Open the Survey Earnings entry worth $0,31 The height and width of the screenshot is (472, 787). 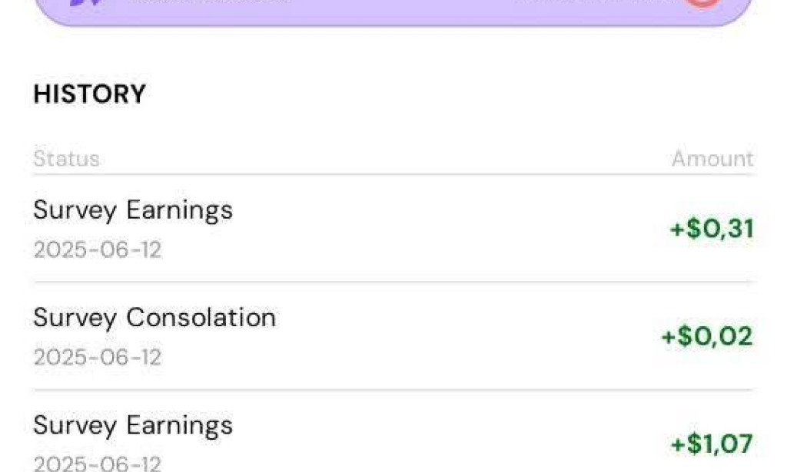pyautogui.click(x=133, y=210)
